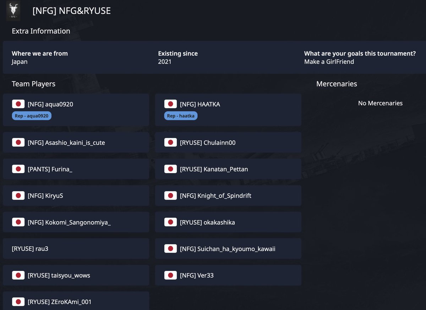Select [NFG] Knight_of_Spindrift name
Image resolution: width=426 pixels, height=310 pixels.
216,195
